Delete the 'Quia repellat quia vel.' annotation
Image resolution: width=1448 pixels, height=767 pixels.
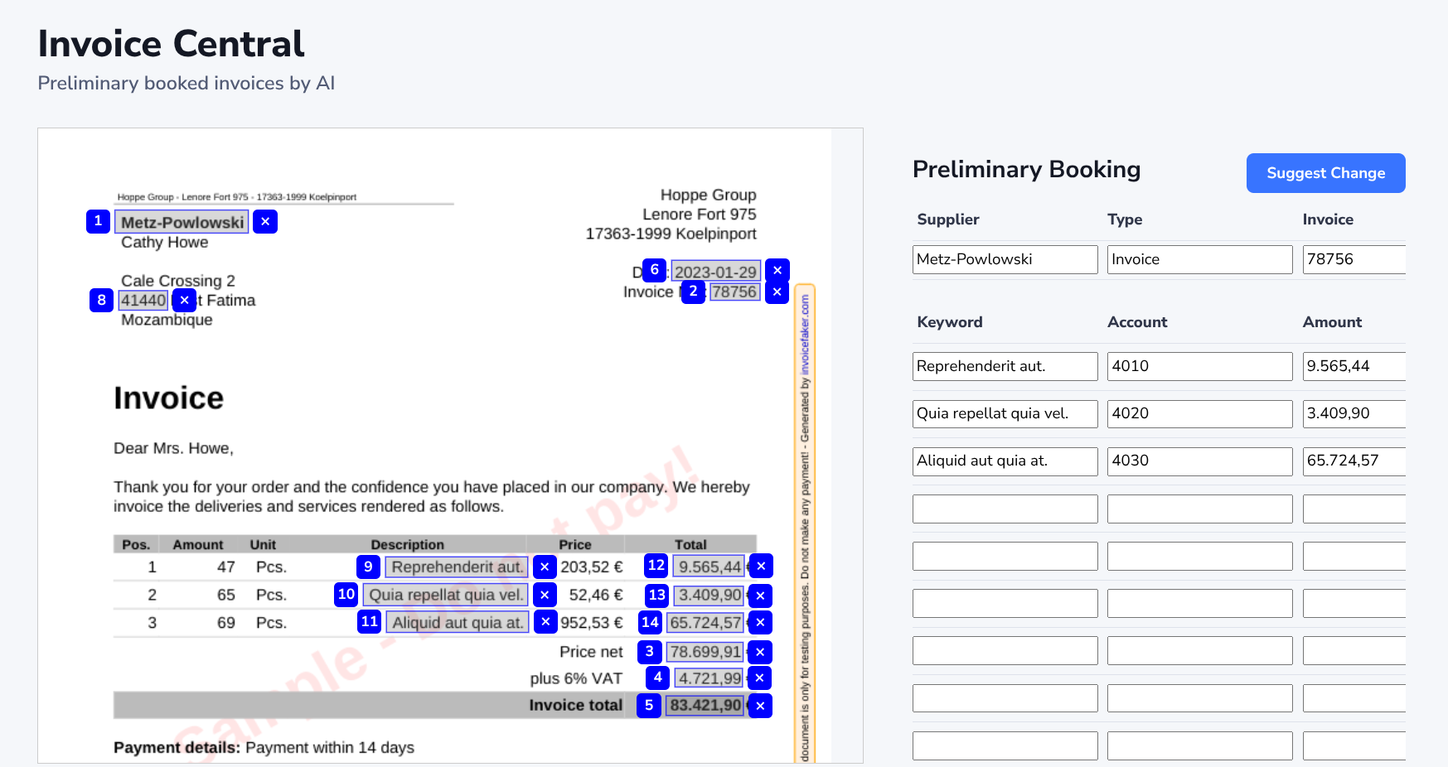(545, 596)
